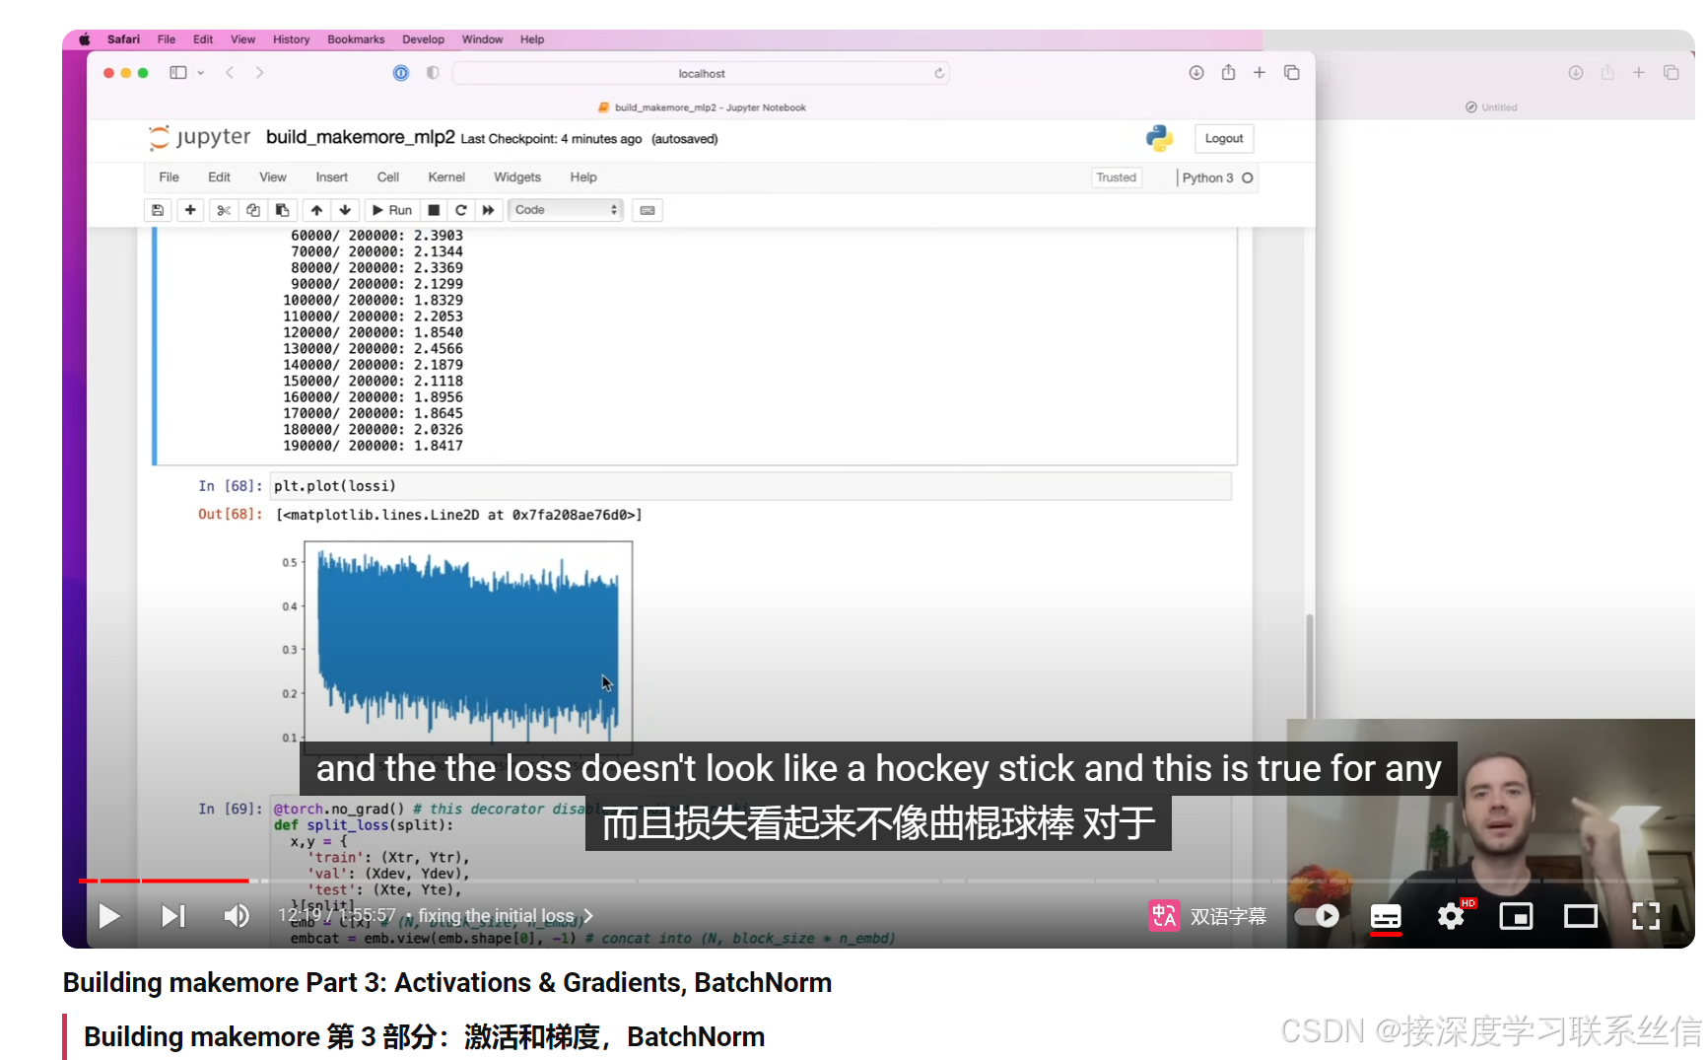Click the Trusted notebook indicator
The image size is (1706, 1060).
coord(1117,177)
